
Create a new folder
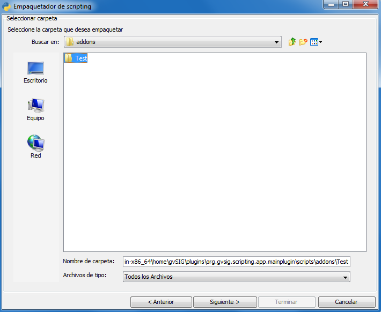tap(303, 42)
